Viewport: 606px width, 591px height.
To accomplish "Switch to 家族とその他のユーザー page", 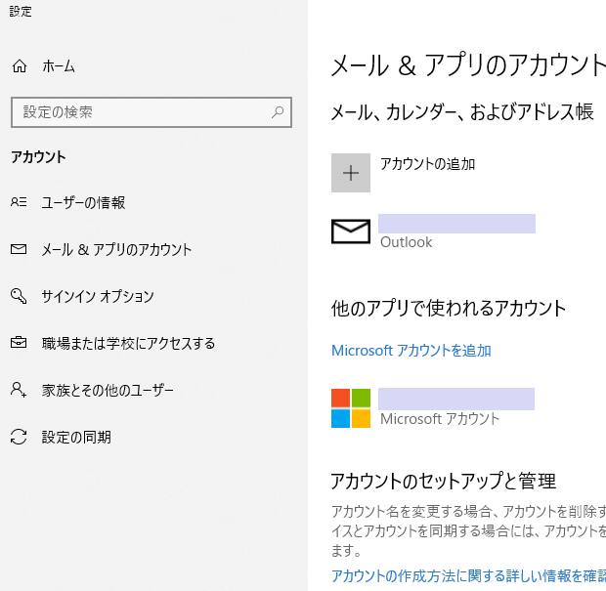I will [x=108, y=390].
